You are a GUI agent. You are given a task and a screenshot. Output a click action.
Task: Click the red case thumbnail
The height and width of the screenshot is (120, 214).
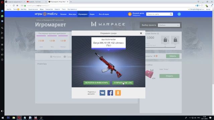click(x=149, y=74)
